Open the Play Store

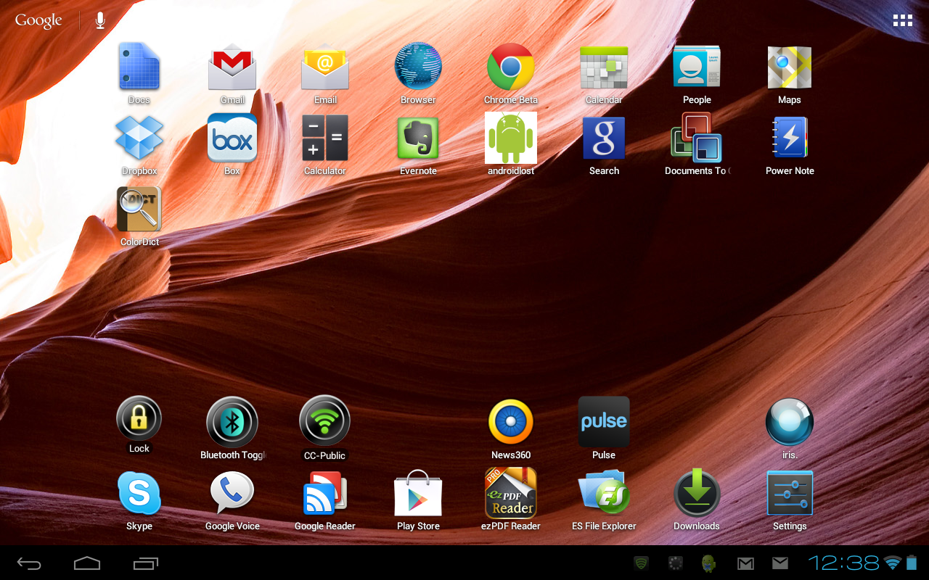[418, 493]
